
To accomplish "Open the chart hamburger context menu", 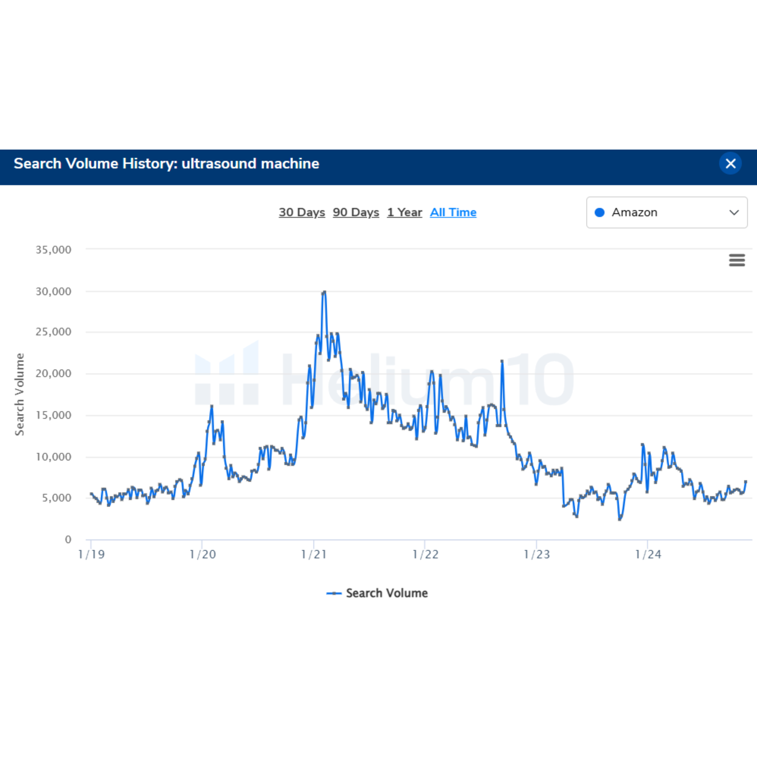I will pyautogui.click(x=737, y=260).
